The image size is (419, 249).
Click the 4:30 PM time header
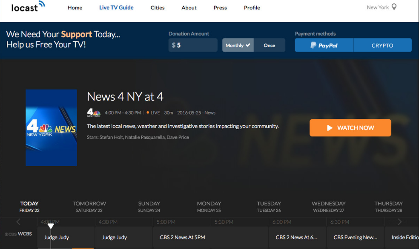[108, 222]
